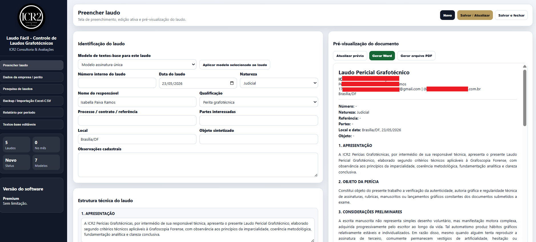Click the Novo Status card
Screen dimensions: 536x242
[x=17, y=162]
